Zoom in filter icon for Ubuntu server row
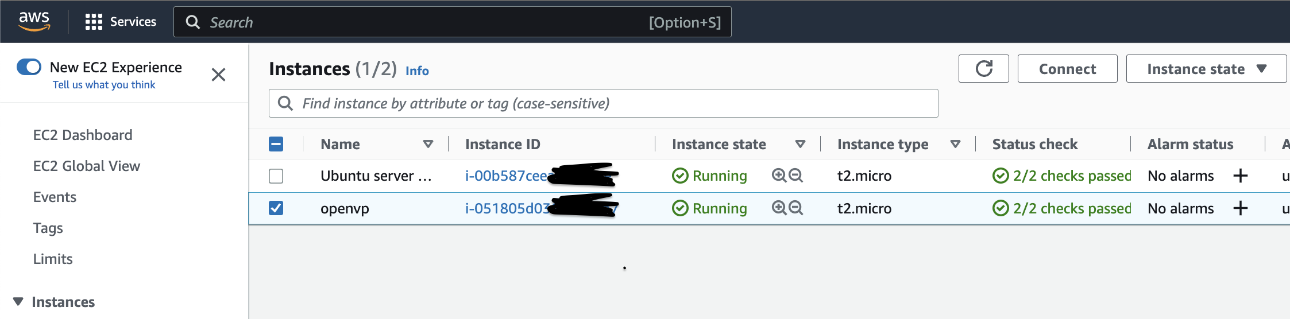1290x319 pixels. point(779,176)
